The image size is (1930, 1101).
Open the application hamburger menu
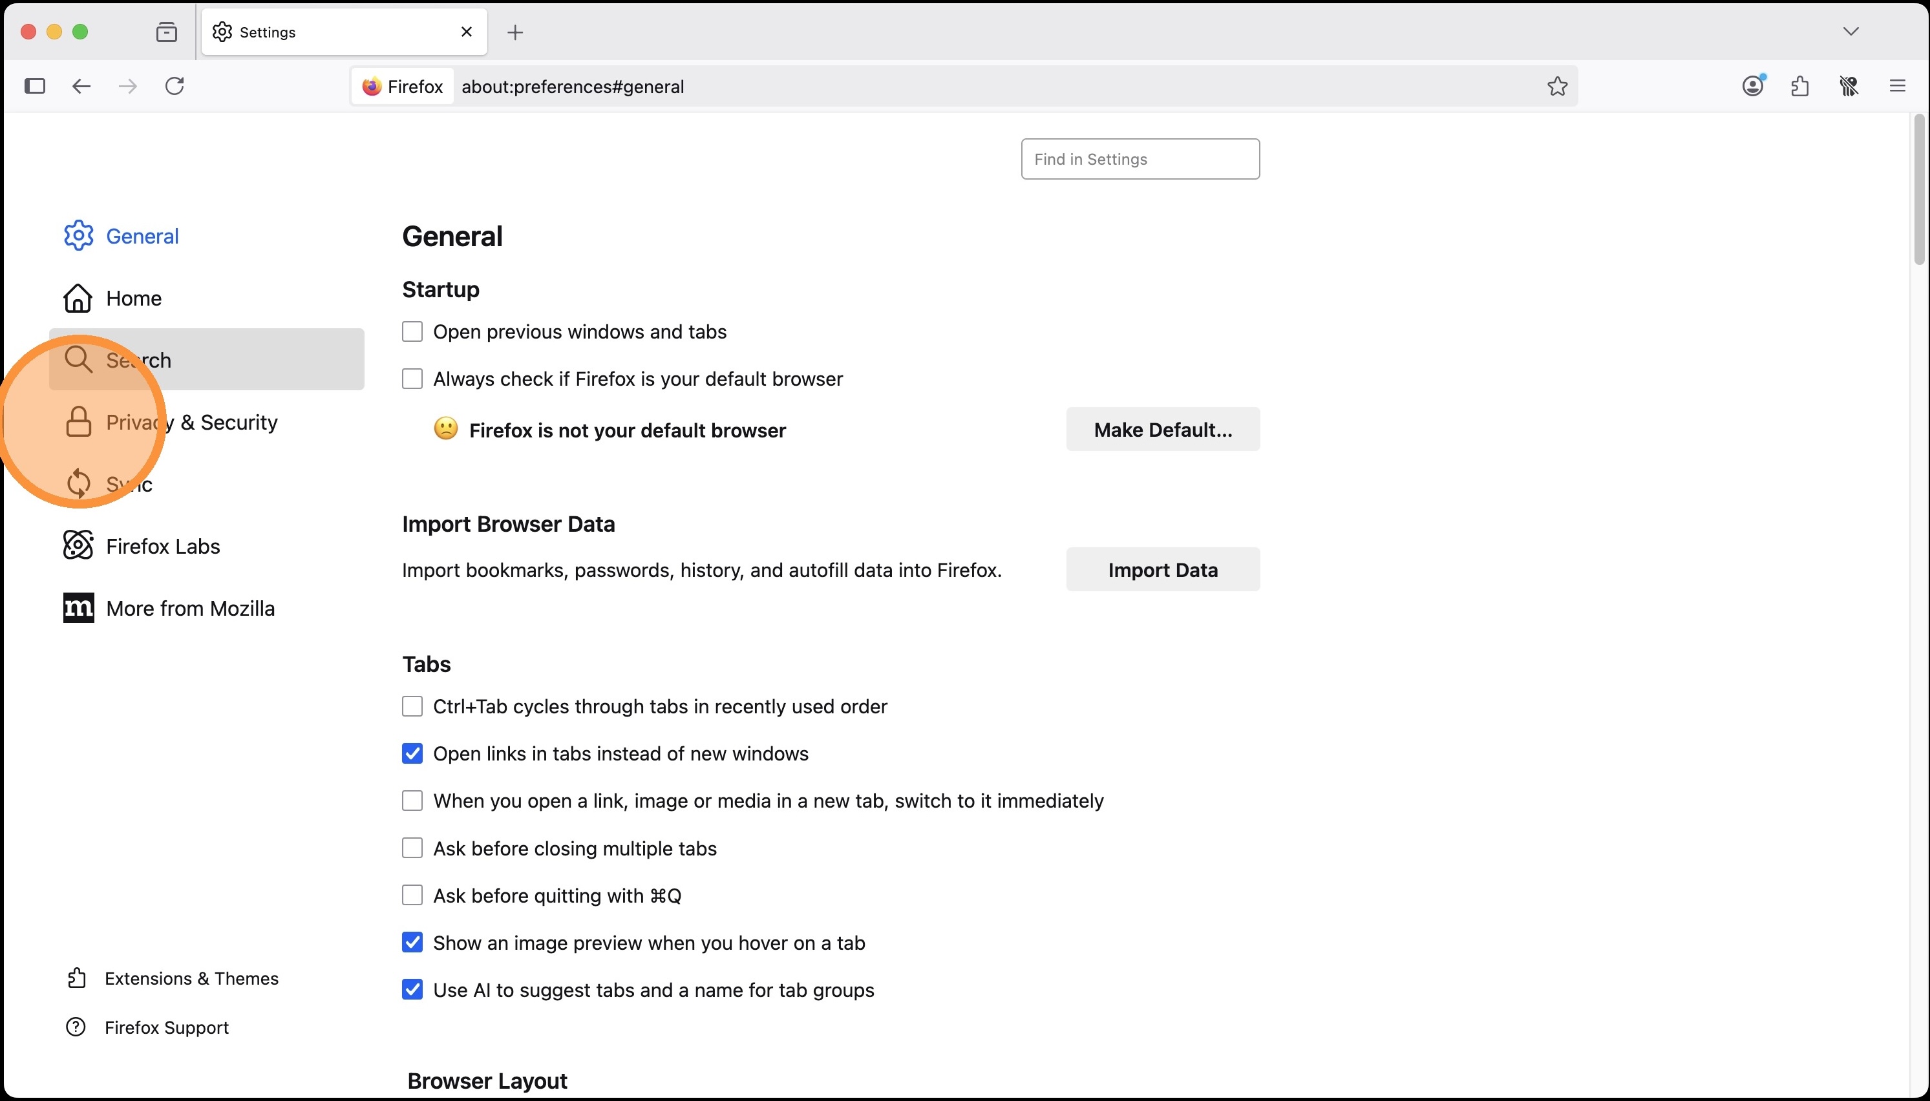(x=1897, y=86)
